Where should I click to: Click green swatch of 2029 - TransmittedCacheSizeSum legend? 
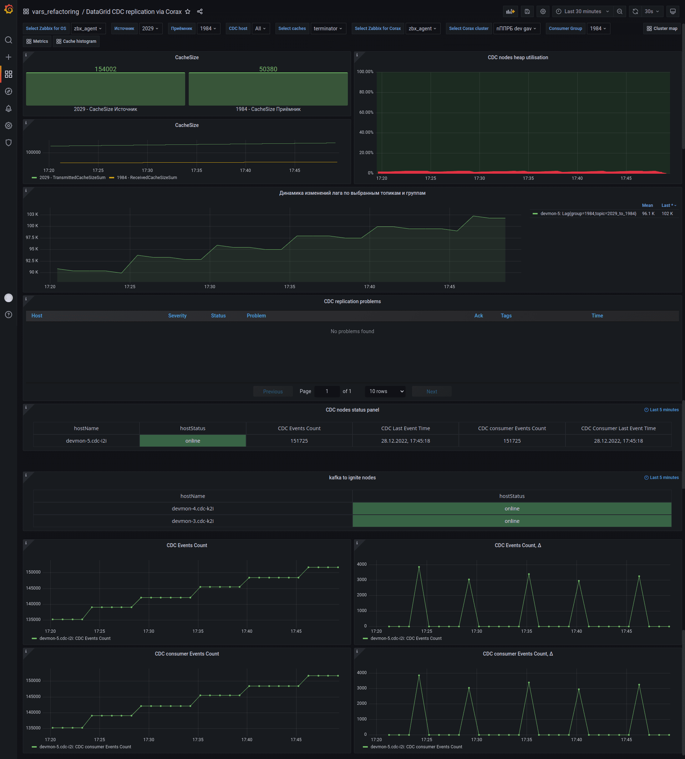click(x=34, y=178)
